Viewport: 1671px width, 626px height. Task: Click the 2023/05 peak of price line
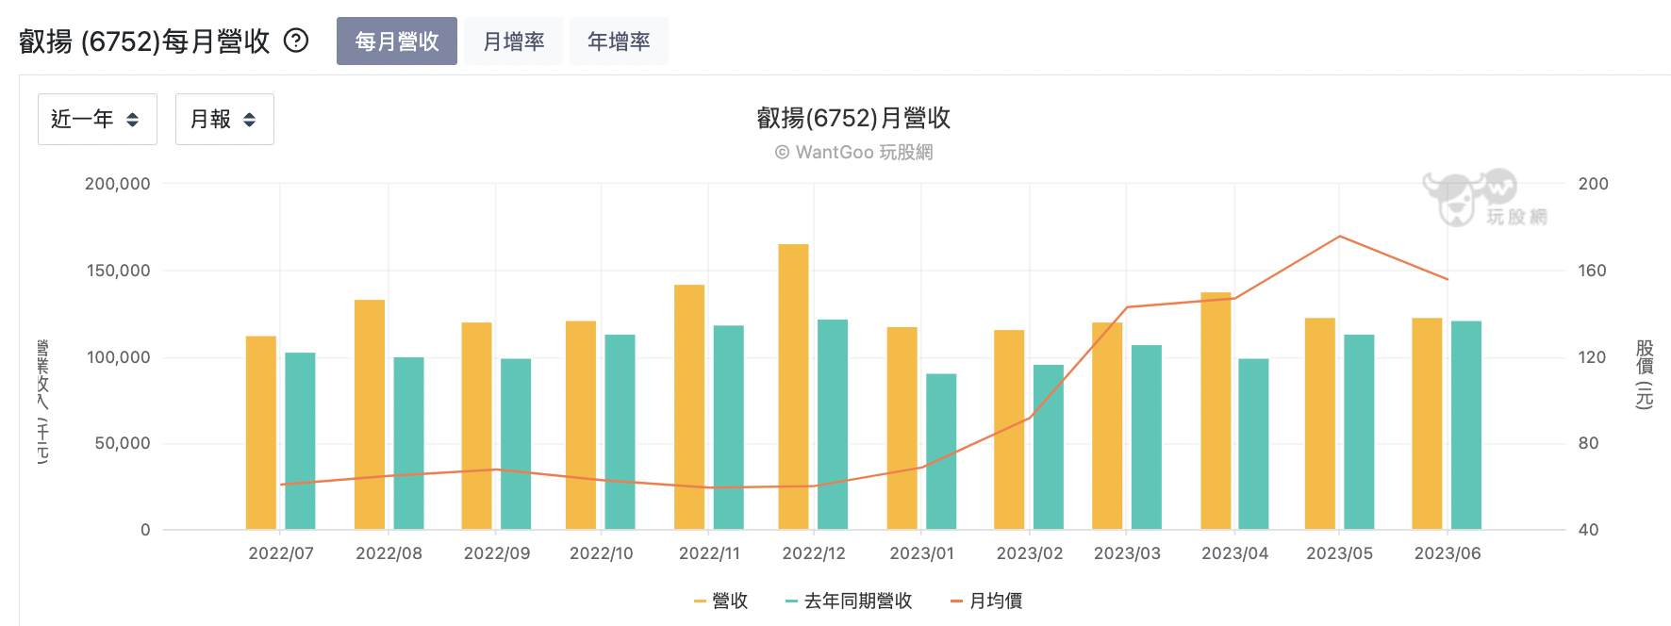point(1340,237)
